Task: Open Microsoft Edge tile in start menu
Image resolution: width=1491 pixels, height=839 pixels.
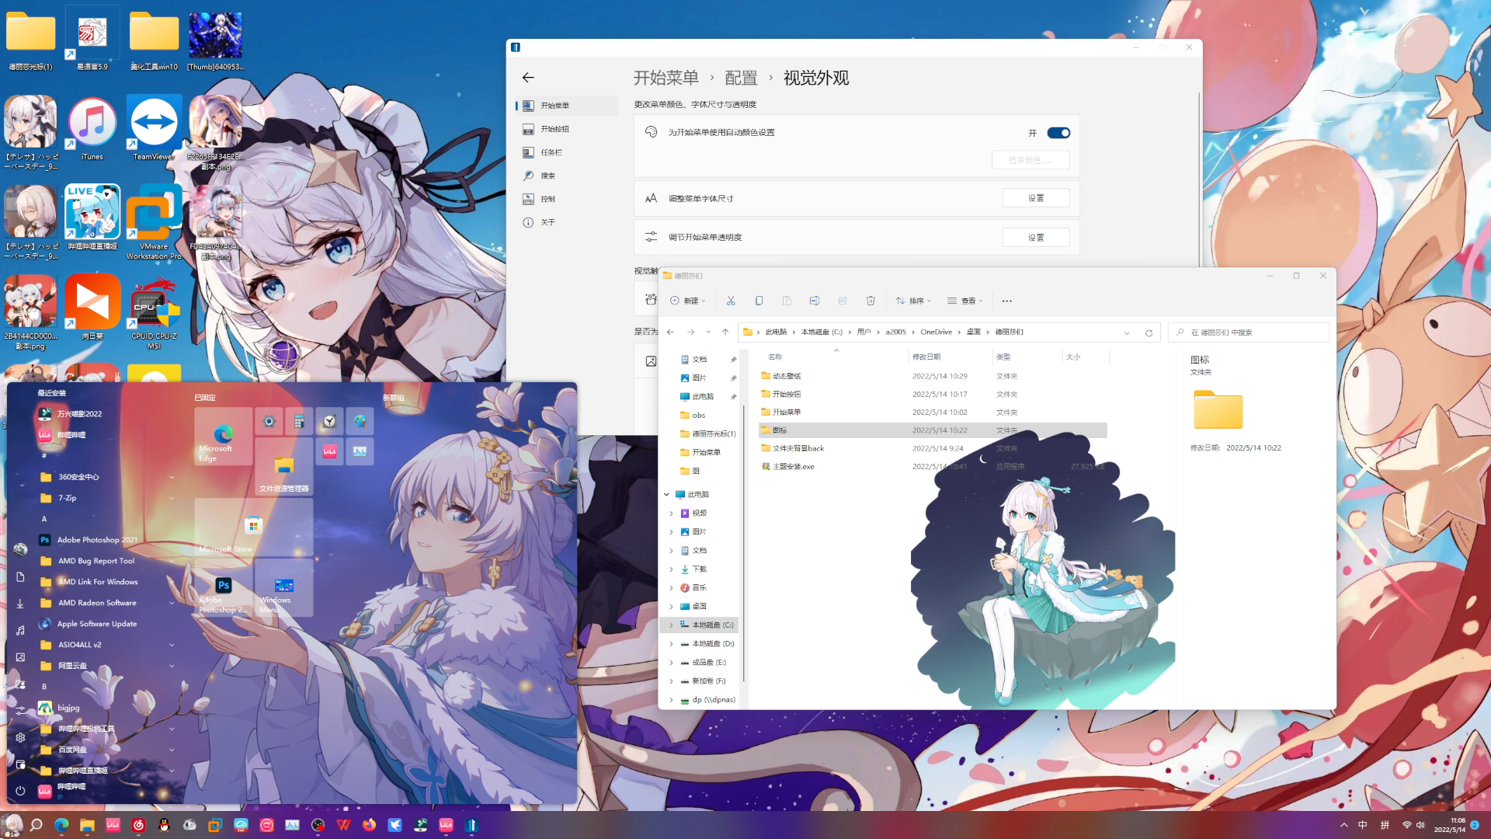Action: [223, 437]
